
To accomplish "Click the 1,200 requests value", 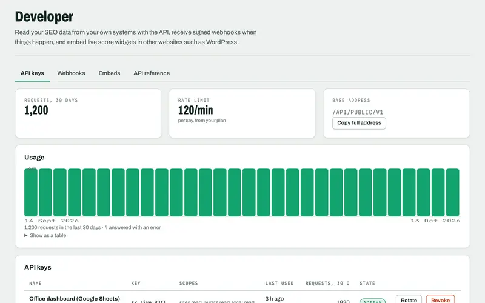I will [36, 110].
